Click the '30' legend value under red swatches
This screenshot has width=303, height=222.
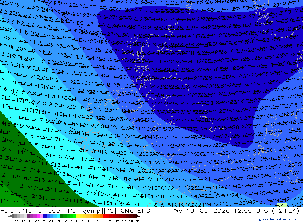click(110, 221)
